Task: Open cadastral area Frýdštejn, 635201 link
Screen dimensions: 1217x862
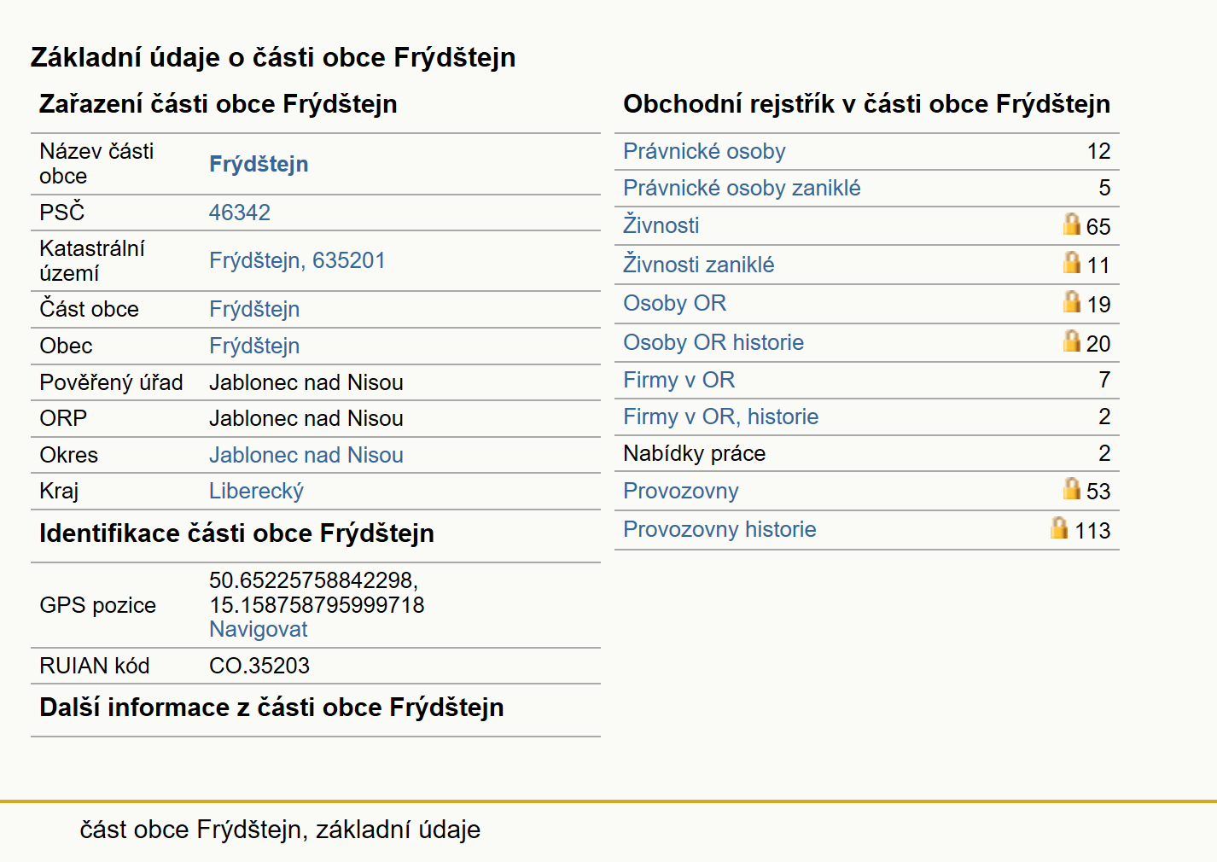Action: tap(297, 260)
